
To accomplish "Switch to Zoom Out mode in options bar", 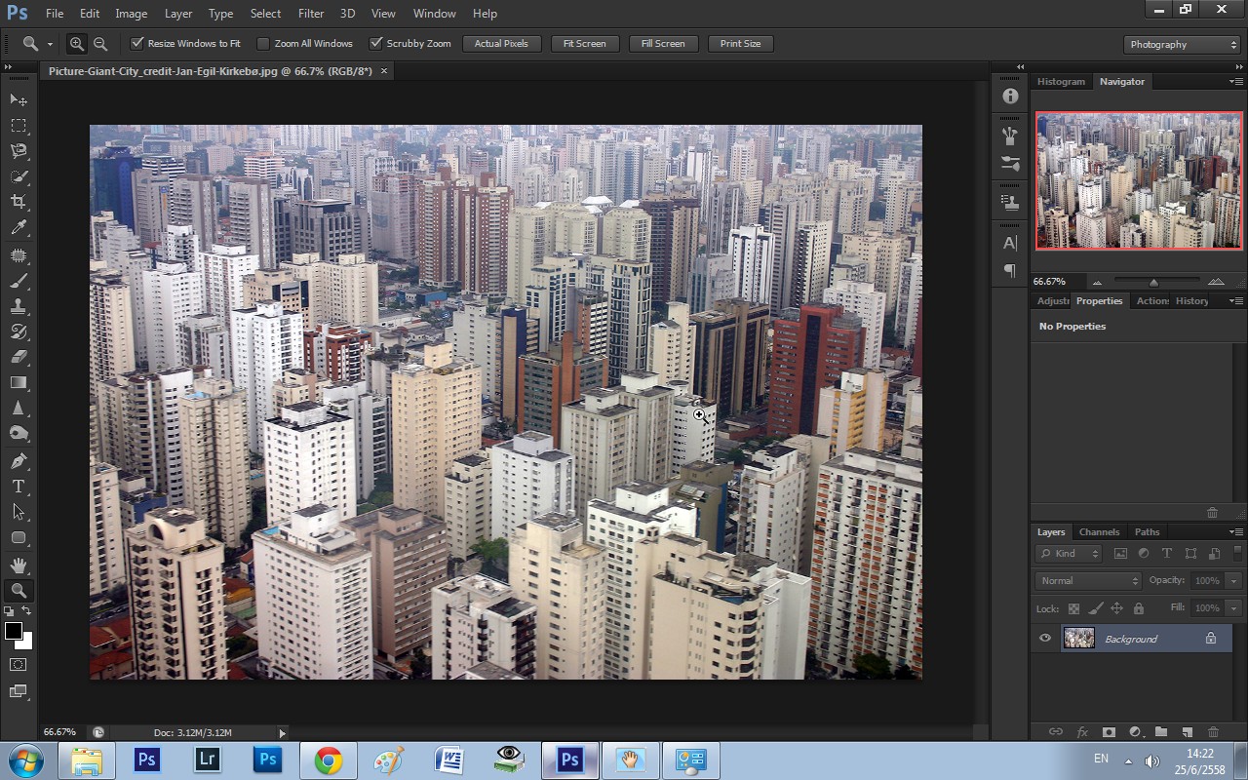I will coord(99,44).
